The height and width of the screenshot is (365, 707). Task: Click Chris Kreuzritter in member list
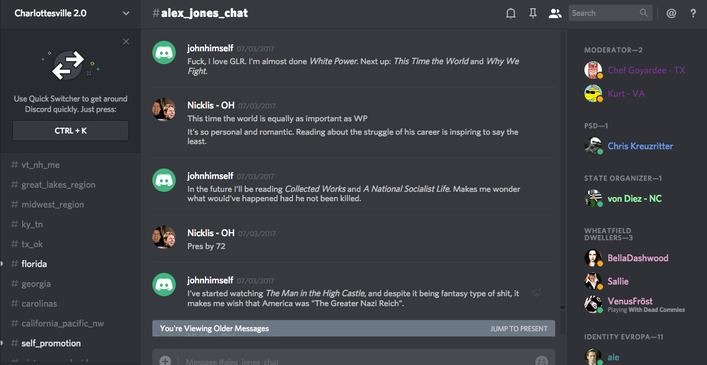640,146
